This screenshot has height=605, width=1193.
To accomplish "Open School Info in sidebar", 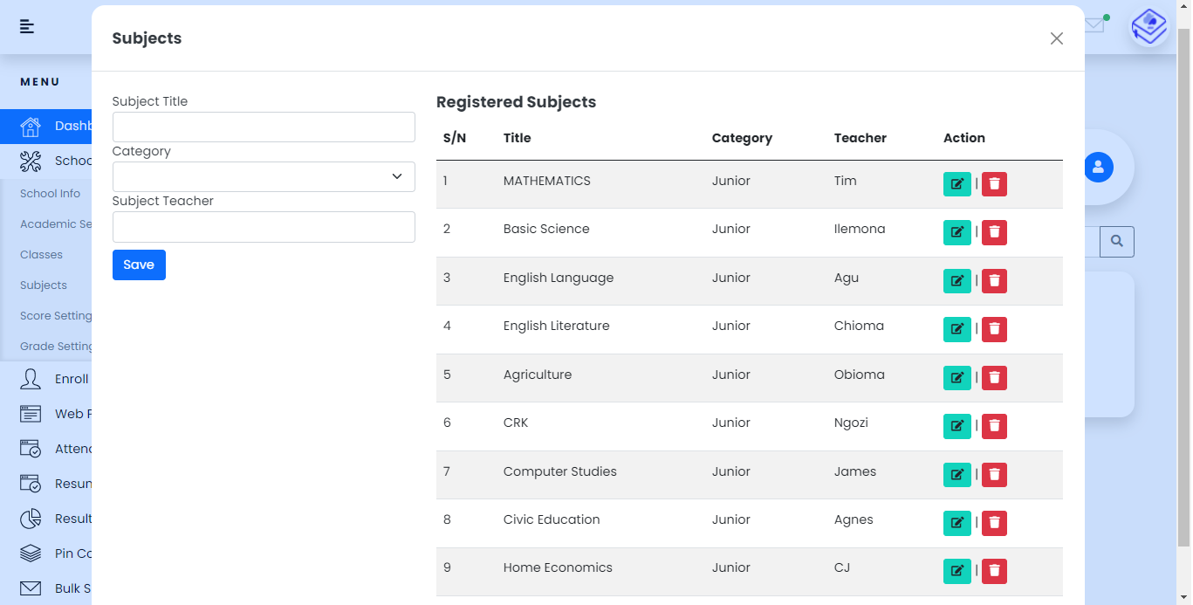I will point(51,194).
